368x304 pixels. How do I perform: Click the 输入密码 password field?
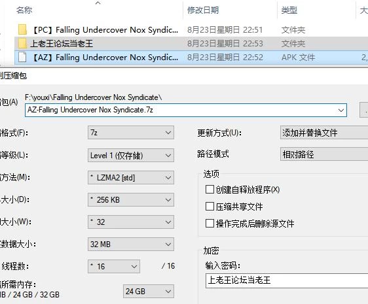click(x=287, y=280)
